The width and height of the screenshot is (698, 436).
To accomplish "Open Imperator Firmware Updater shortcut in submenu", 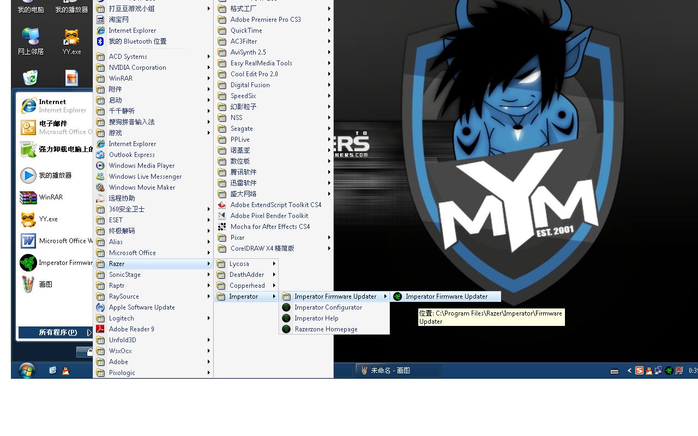I will (x=446, y=296).
